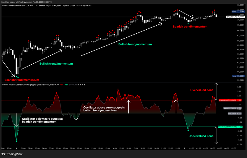
Task: Click the Valuation Score 0.60 axis label
Action: 232,108
